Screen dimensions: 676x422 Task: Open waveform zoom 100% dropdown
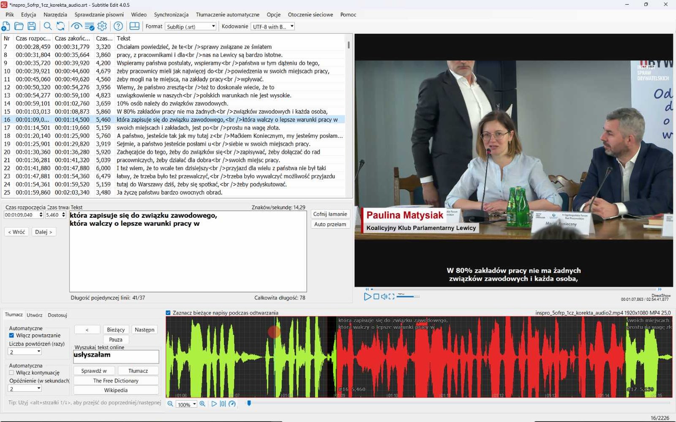[x=187, y=404]
